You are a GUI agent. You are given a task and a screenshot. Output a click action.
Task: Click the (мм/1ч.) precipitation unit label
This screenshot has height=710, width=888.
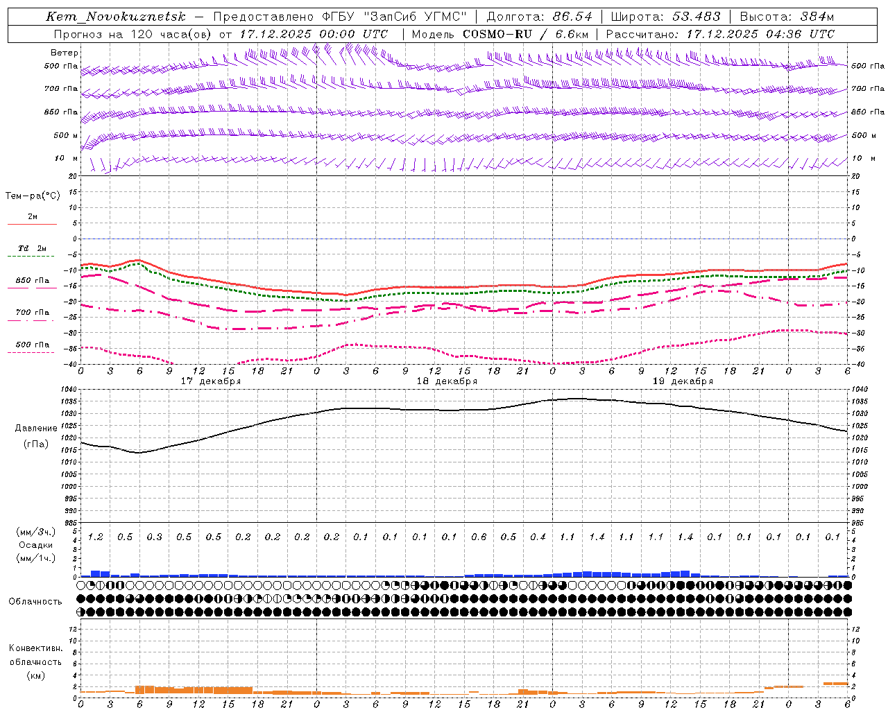[x=36, y=558]
